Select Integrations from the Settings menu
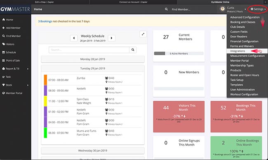Screen dimensions: 268x160 pos(237,51)
